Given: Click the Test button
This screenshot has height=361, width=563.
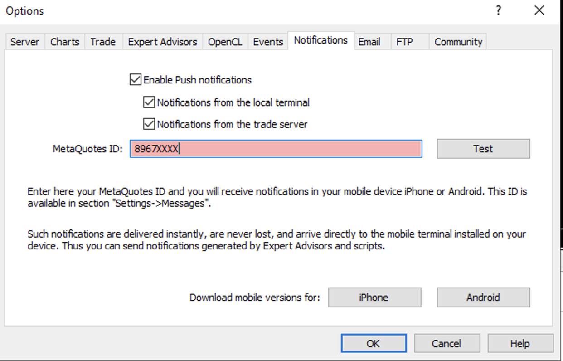Looking at the screenshot, I should 483,149.
